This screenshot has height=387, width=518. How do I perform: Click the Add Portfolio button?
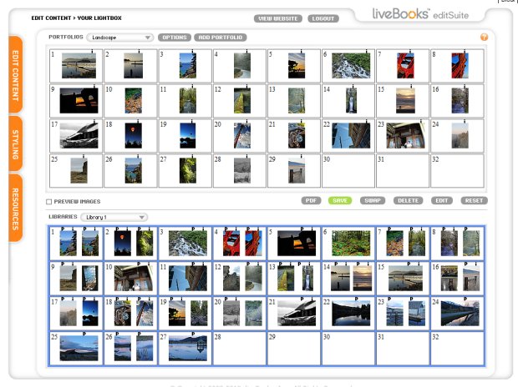coord(220,38)
